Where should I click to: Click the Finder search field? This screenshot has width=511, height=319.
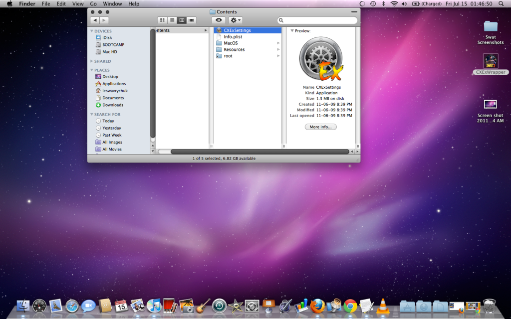pos(317,20)
